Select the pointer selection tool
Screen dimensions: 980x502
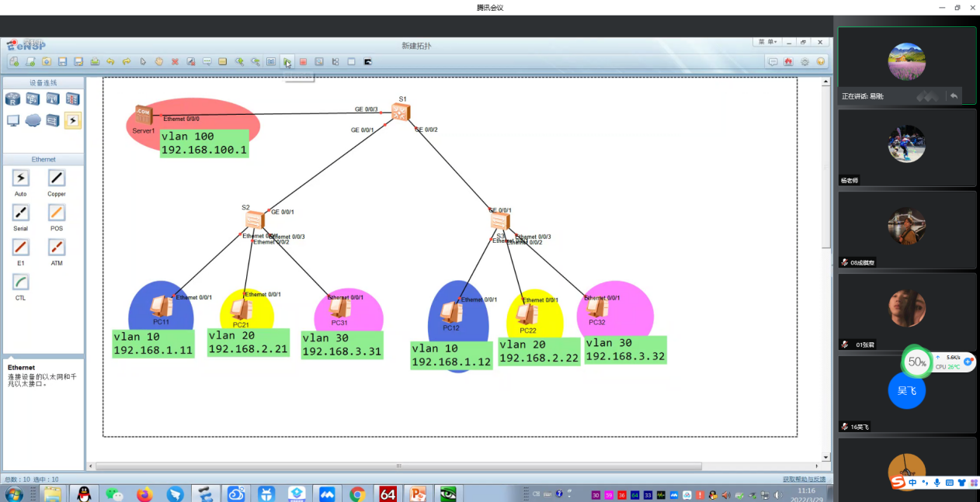[143, 61]
